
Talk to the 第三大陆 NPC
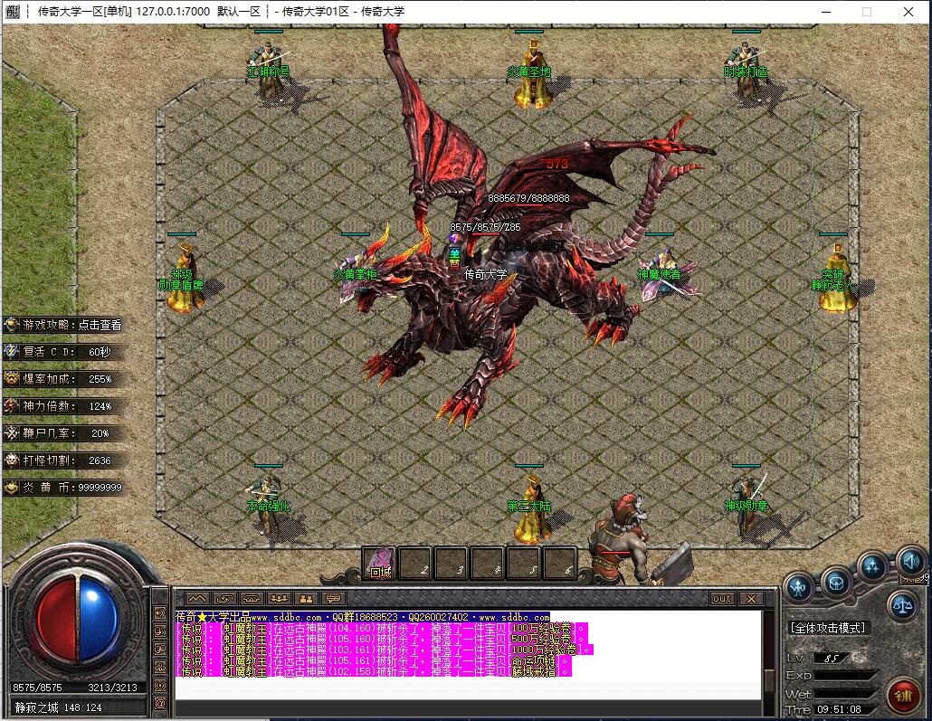click(529, 508)
